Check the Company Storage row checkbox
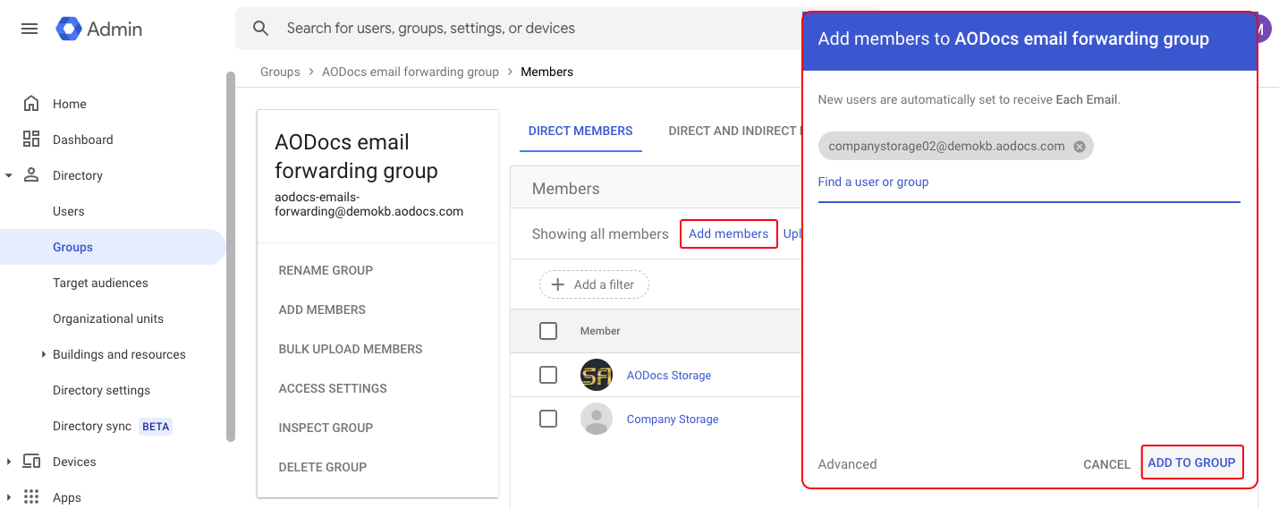Image resolution: width=1279 pixels, height=509 pixels. 548,419
